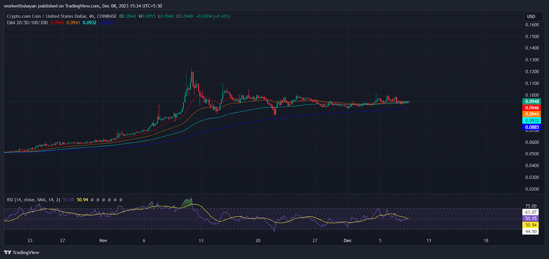Click the 13 date label on time axis

tap(201, 240)
